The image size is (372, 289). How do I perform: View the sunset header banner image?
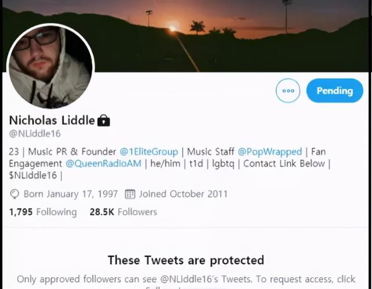[186, 35]
